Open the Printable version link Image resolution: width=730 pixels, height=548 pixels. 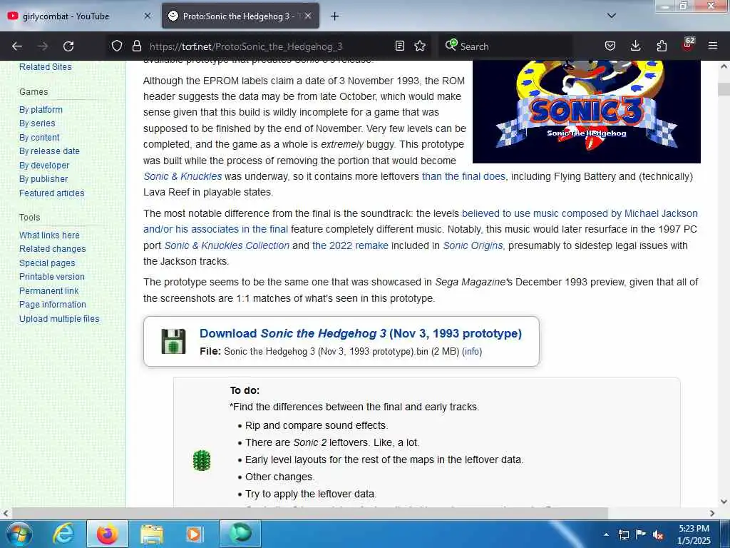(51, 276)
